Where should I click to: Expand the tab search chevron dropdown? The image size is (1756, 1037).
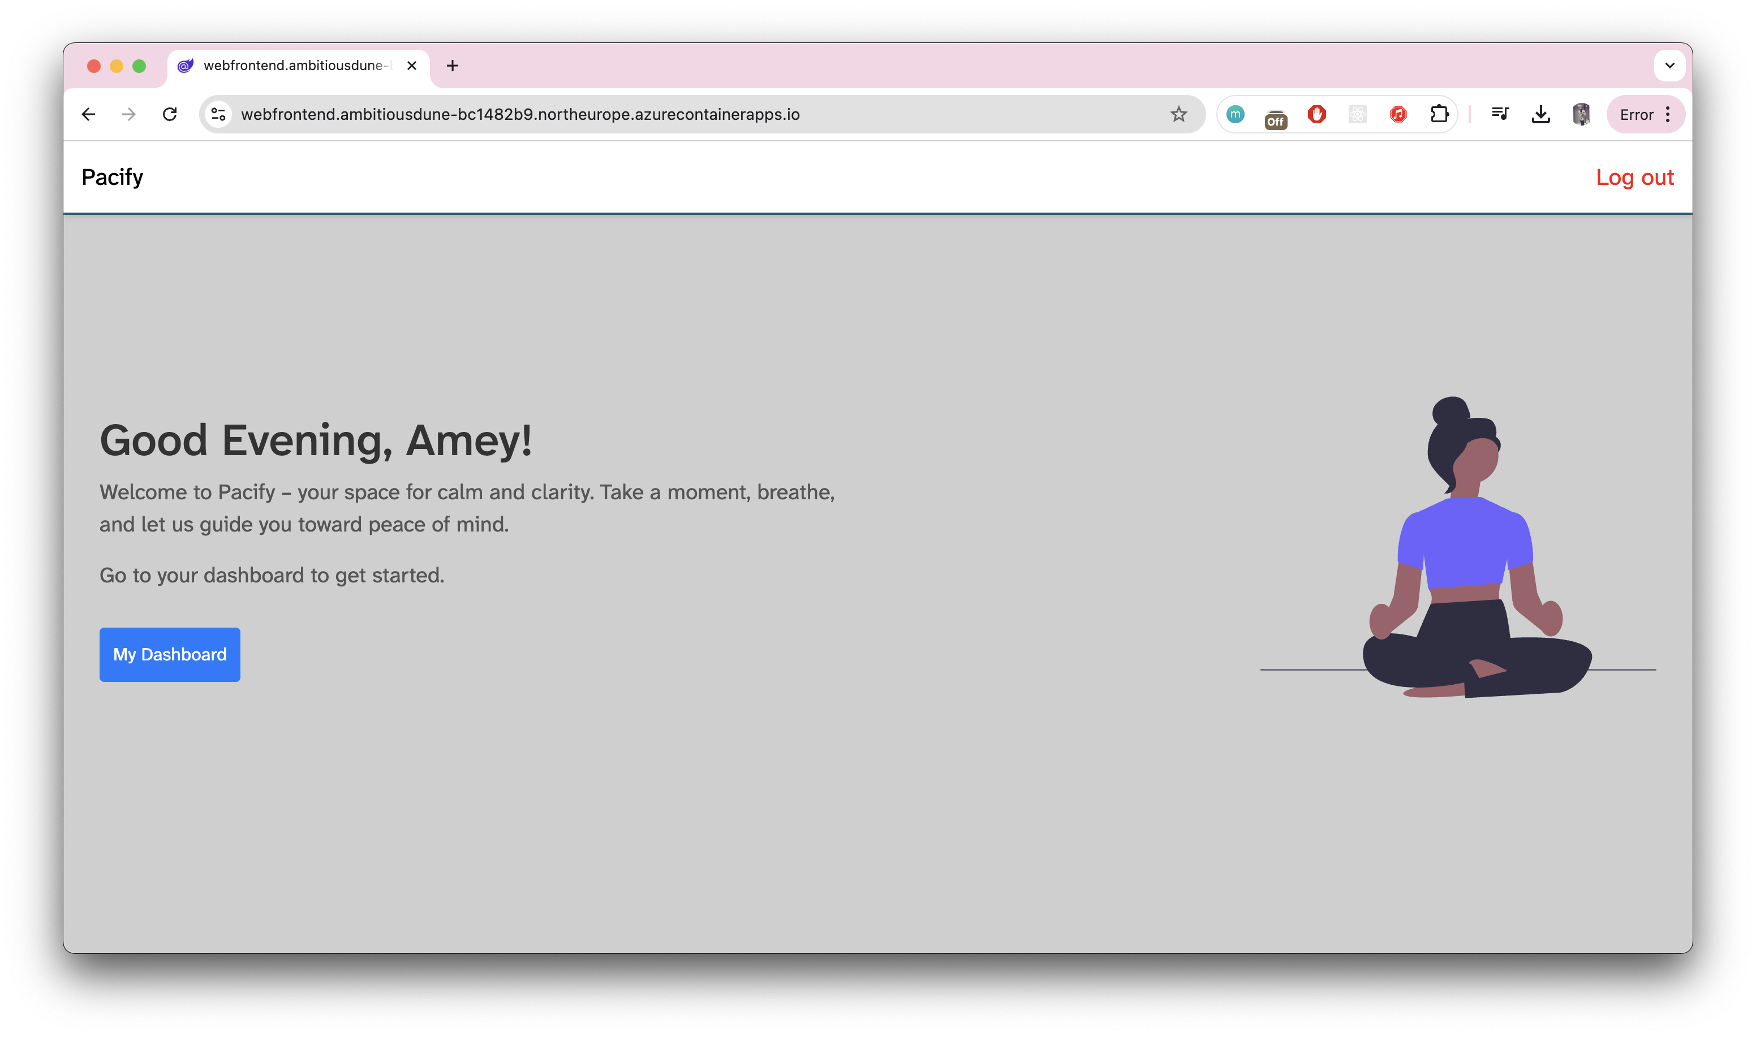click(x=1669, y=66)
